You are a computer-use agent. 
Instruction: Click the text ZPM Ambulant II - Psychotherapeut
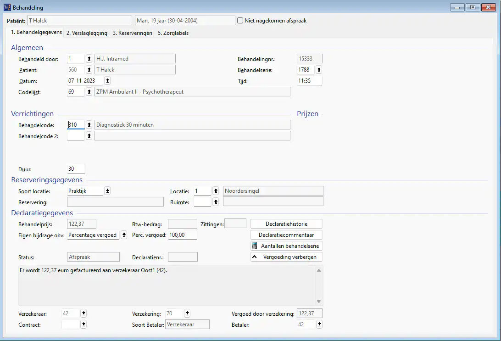(x=140, y=92)
